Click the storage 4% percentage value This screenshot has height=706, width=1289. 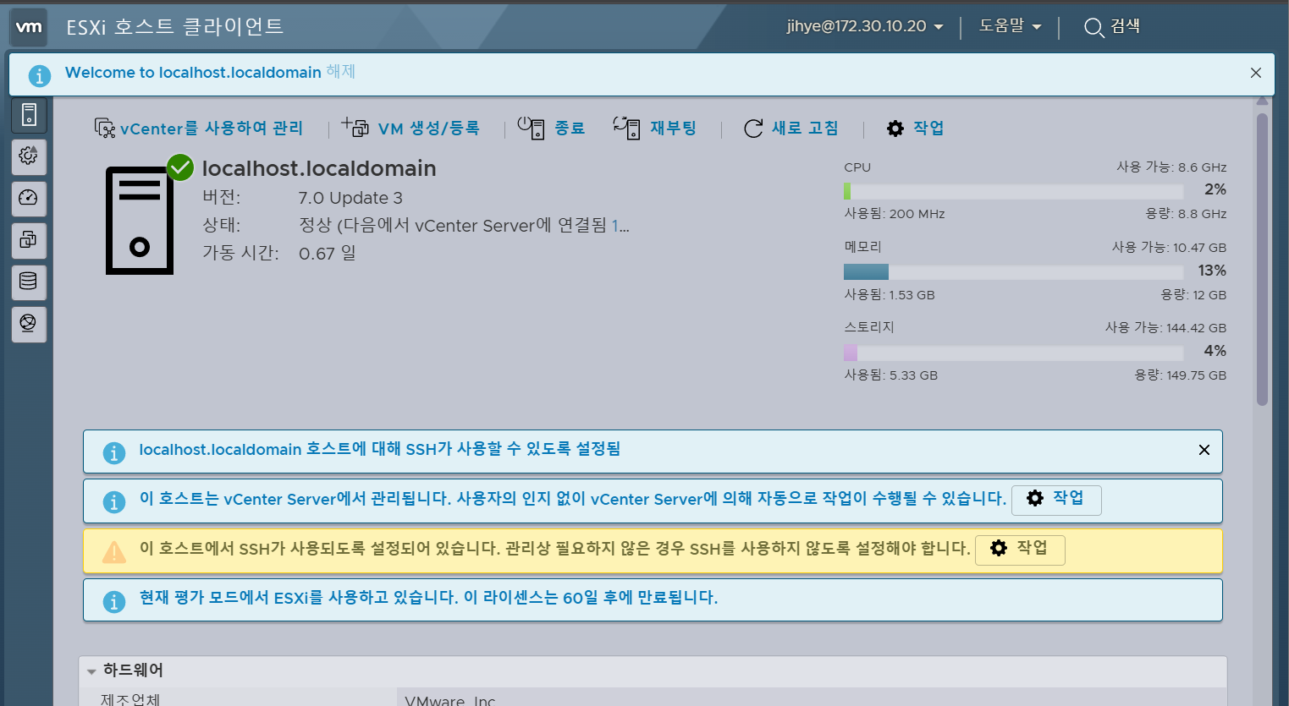(1215, 351)
